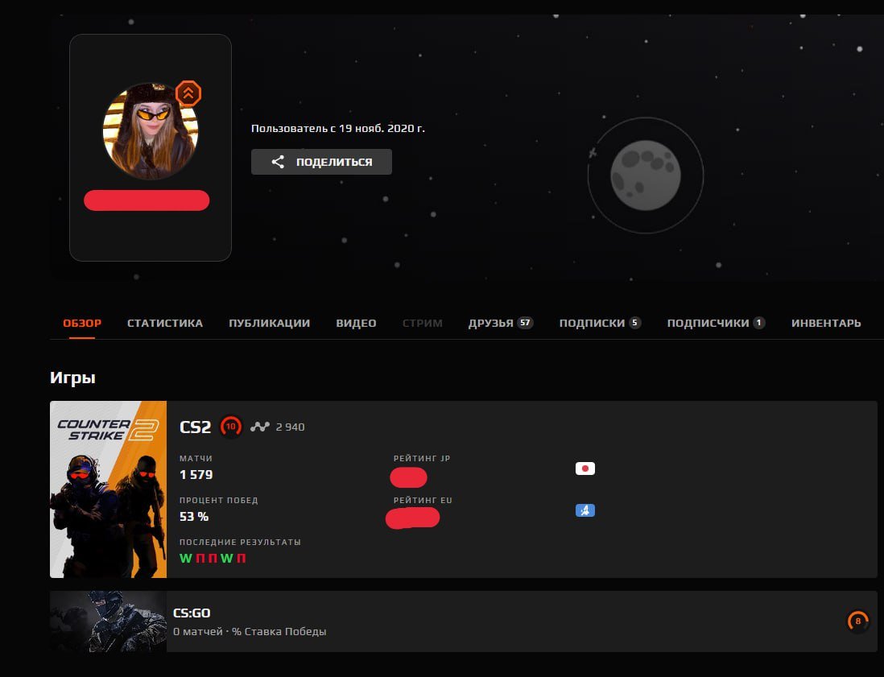Click the blue EU region flag icon
Screen dimensions: 884x677
585,510
